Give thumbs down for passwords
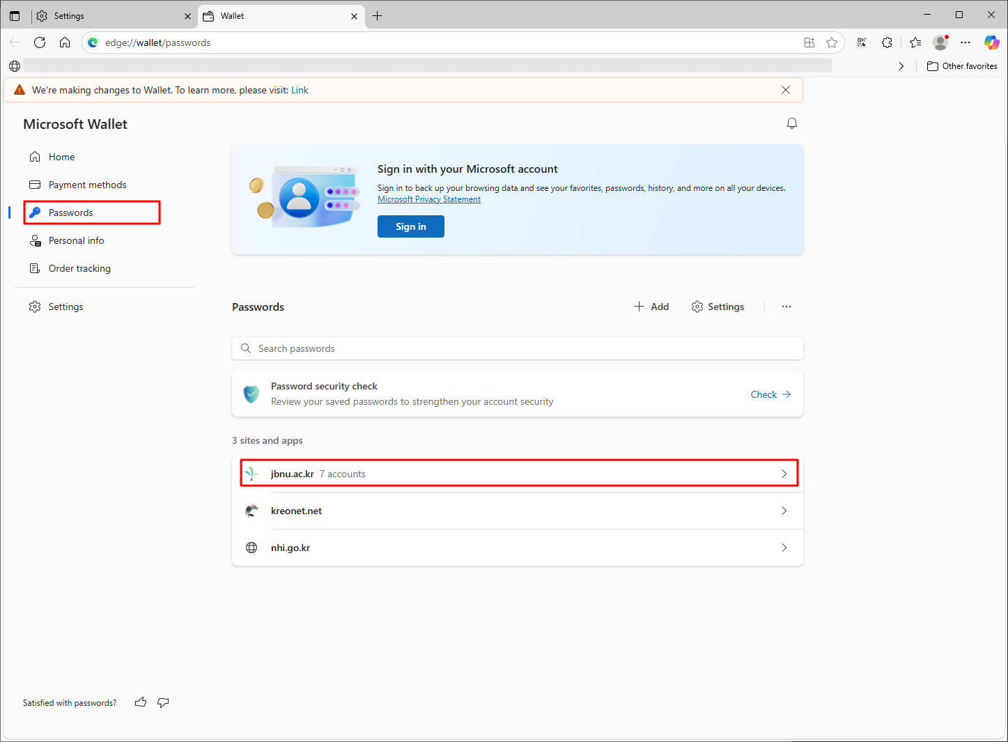This screenshot has width=1008, height=742. (x=163, y=702)
